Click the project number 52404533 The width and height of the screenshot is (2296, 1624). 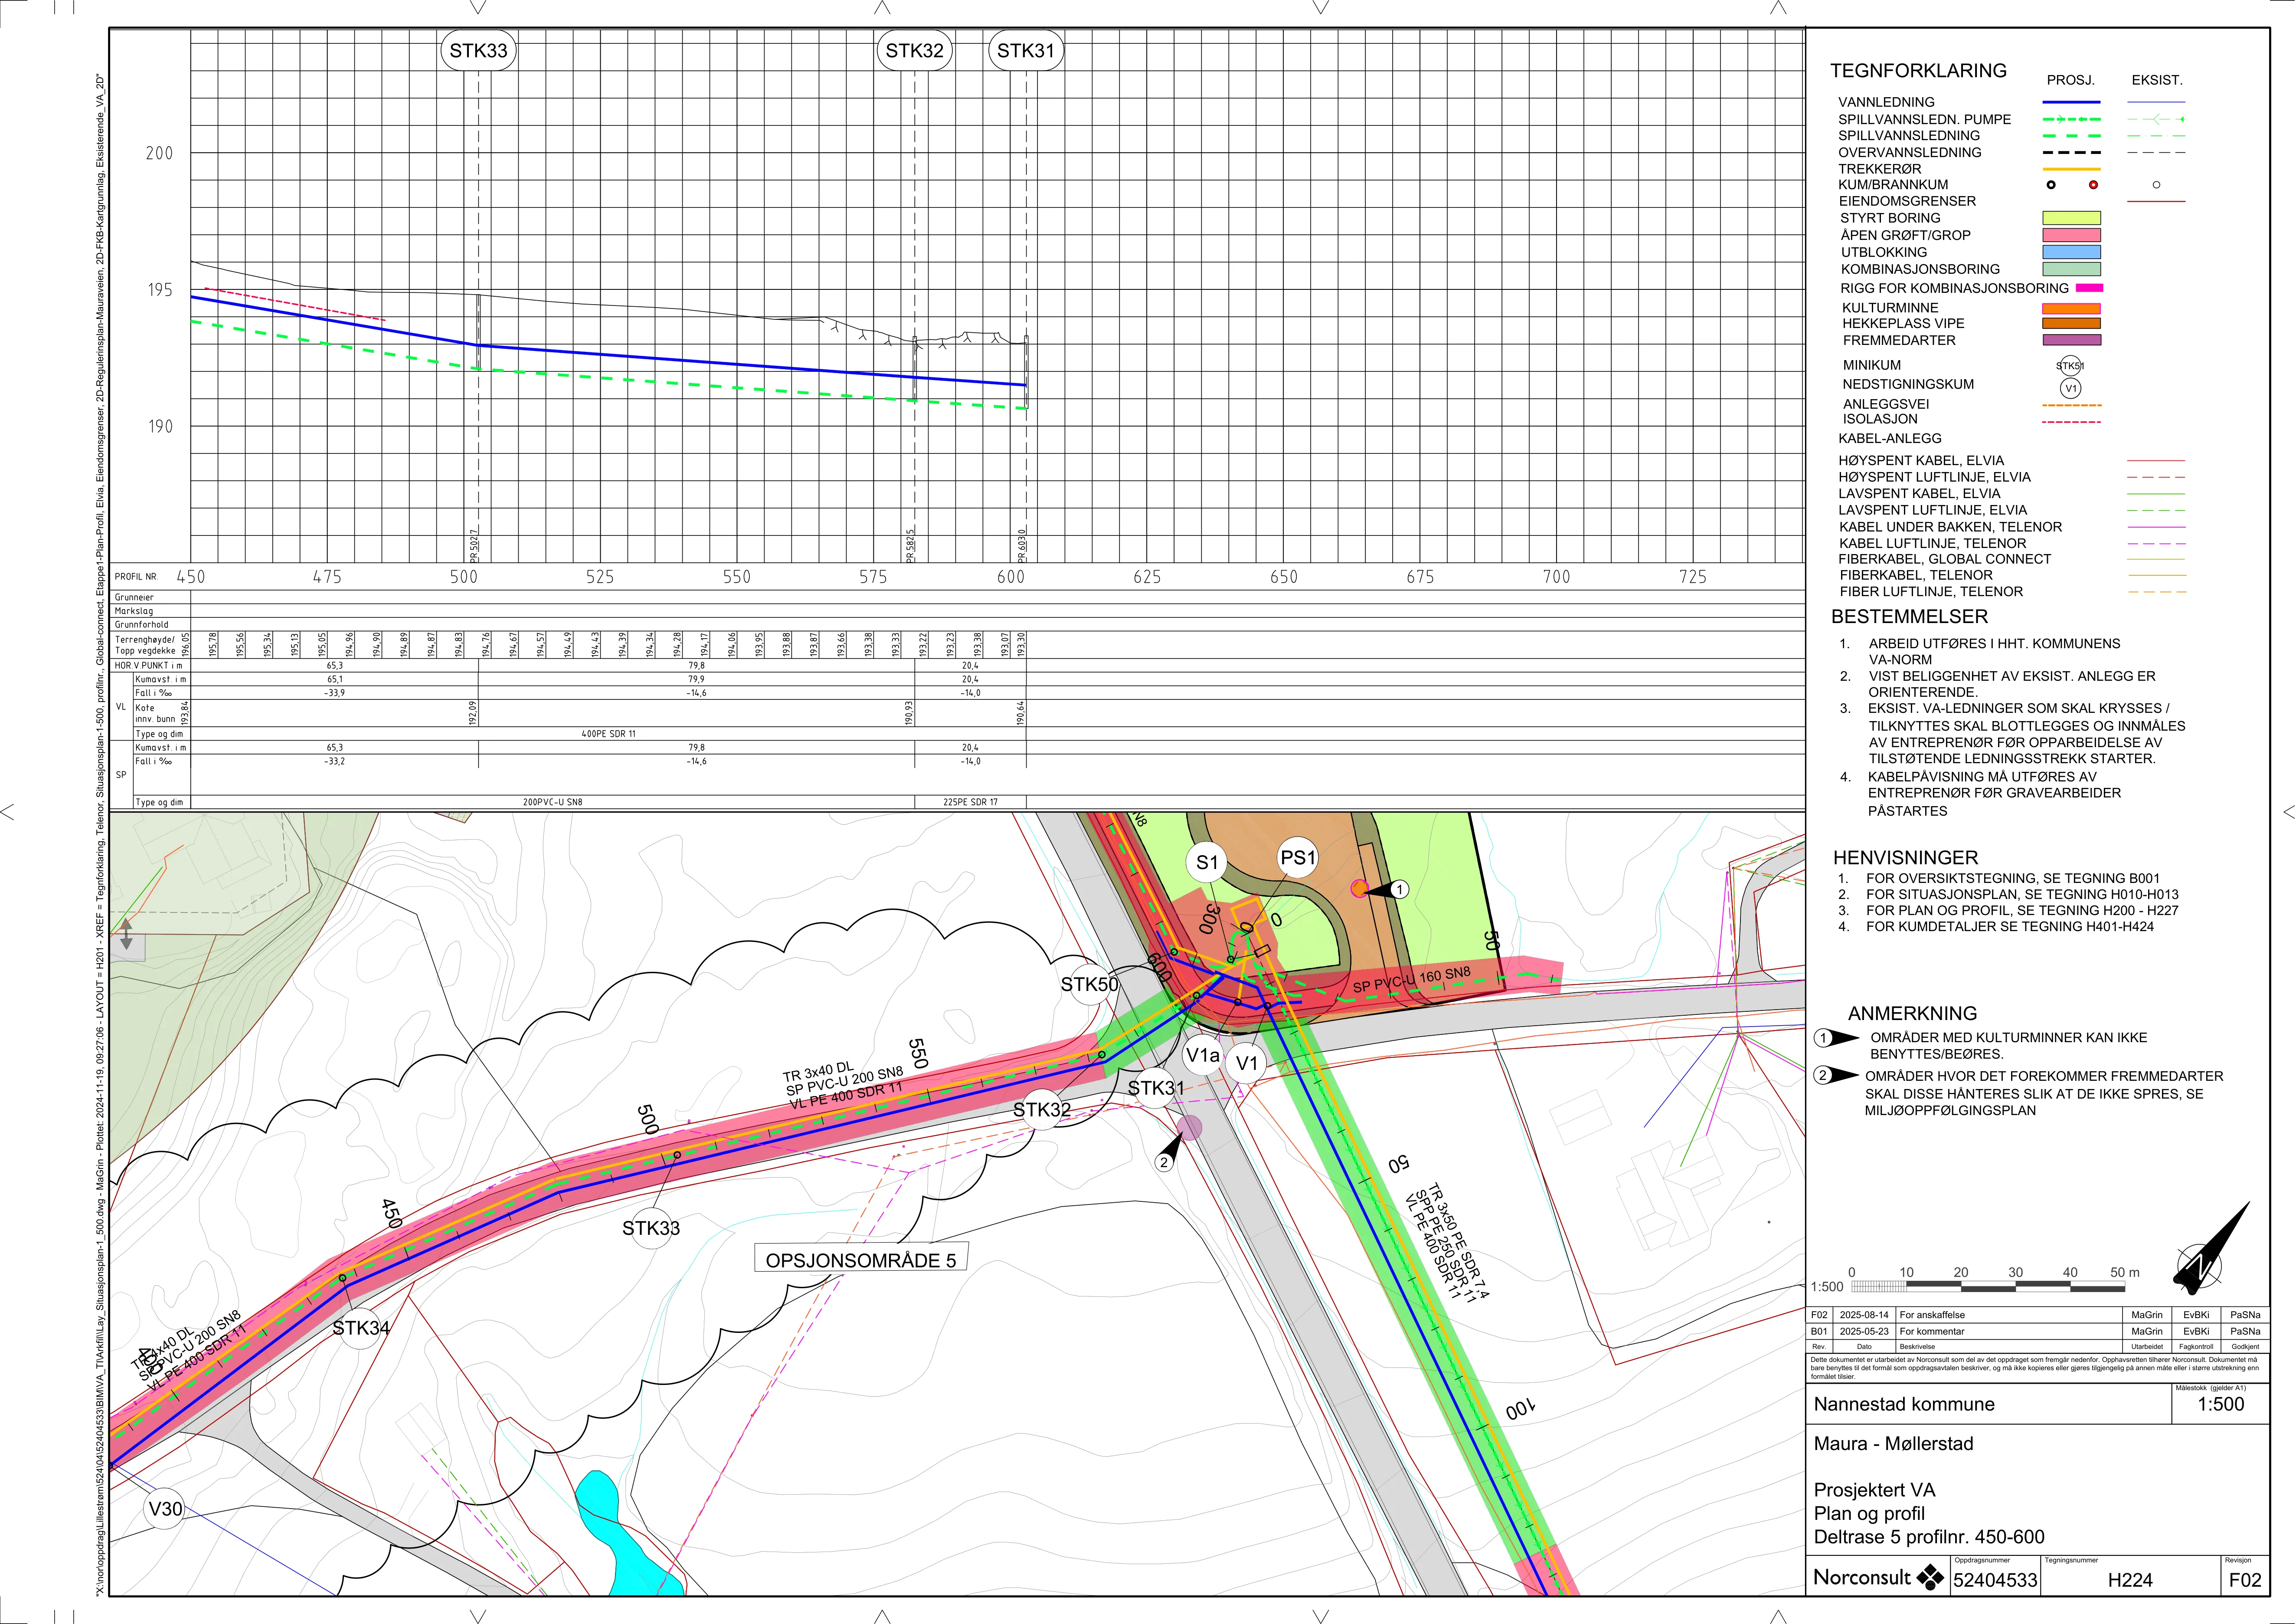(1995, 1580)
